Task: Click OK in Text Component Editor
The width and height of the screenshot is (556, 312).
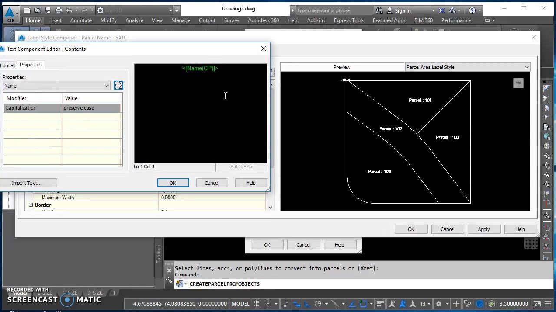Action: (x=173, y=183)
